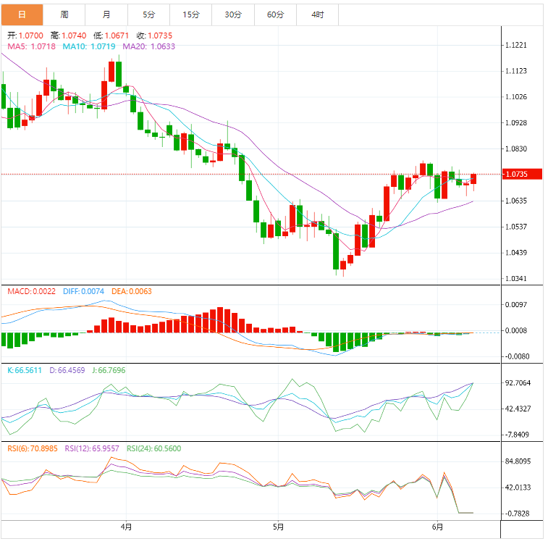Screen dimensions: 548x544
Task: Click the 1.0537 price axis label
Action: (516, 227)
